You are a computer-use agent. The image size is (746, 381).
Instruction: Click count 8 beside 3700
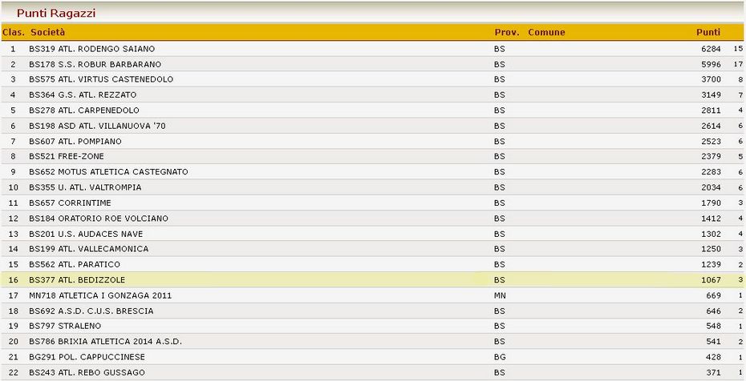tap(740, 79)
